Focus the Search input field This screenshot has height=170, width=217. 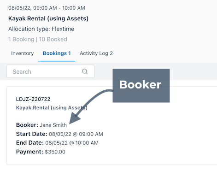[51, 71]
